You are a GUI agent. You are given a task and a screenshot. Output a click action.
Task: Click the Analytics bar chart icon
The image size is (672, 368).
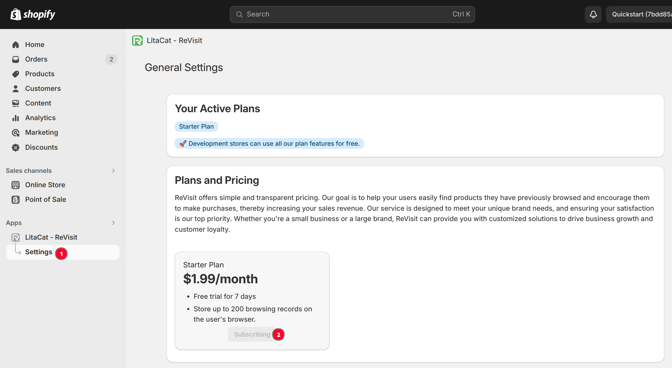pyautogui.click(x=16, y=118)
